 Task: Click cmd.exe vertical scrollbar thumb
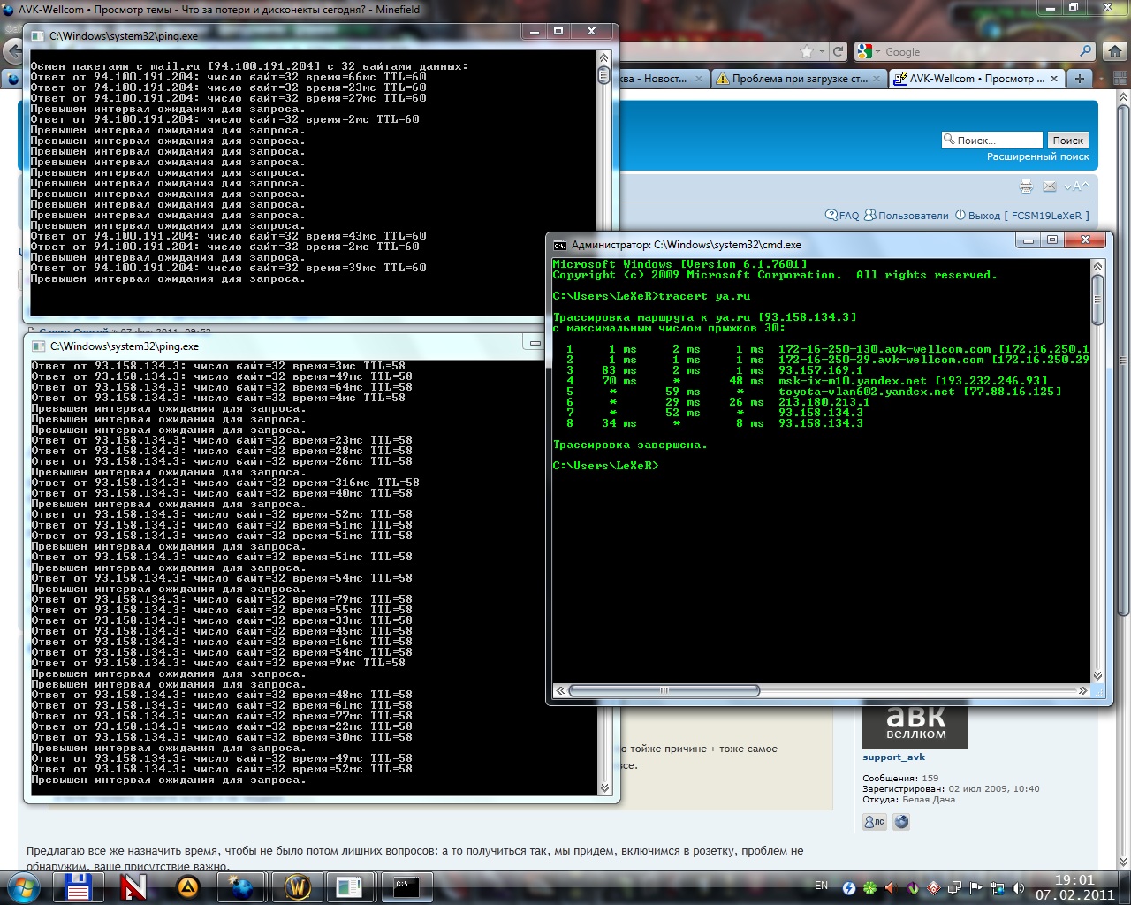pos(1097,299)
